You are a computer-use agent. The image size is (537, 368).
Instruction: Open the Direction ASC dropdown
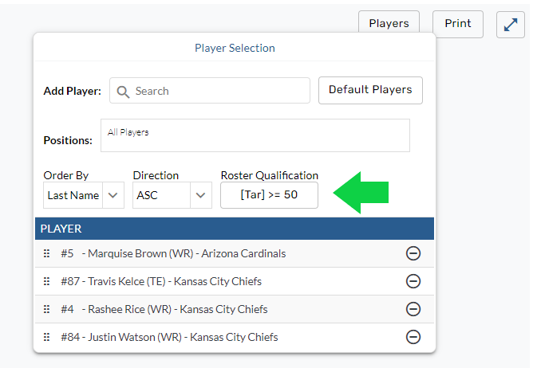click(x=172, y=195)
